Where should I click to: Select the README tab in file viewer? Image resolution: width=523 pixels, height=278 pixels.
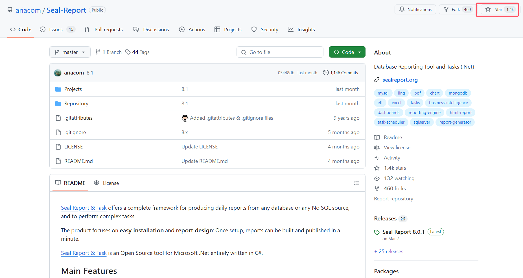pos(70,183)
